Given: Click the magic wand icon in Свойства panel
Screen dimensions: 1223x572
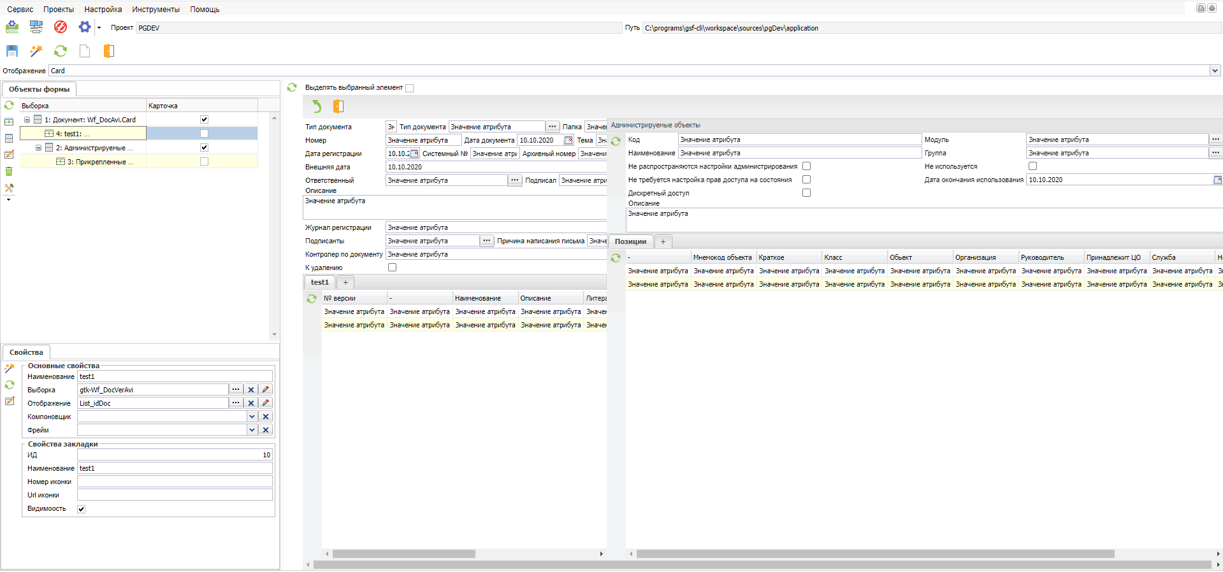Looking at the screenshot, I should point(10,368).
